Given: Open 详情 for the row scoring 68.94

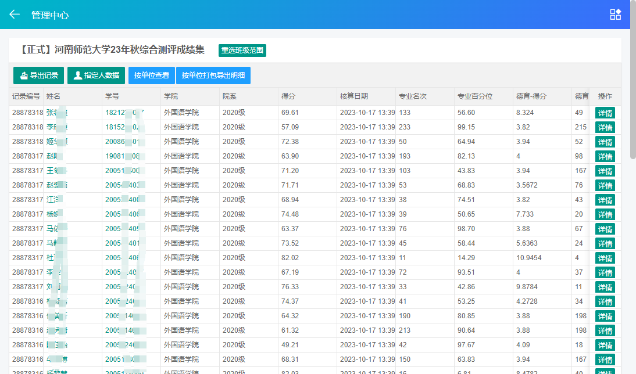Looking at the screenshot, I should 605,200.
